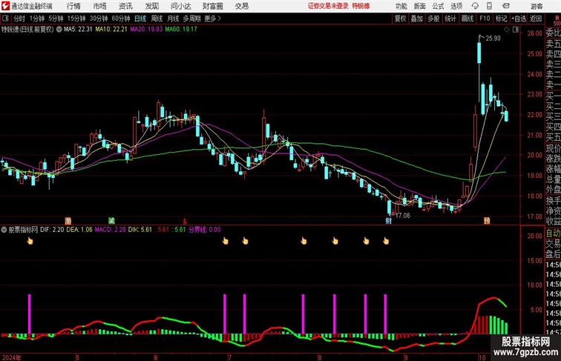Open the mail envelope icon
The width and height of the screenshot is (561, 361).
(506, 6)
